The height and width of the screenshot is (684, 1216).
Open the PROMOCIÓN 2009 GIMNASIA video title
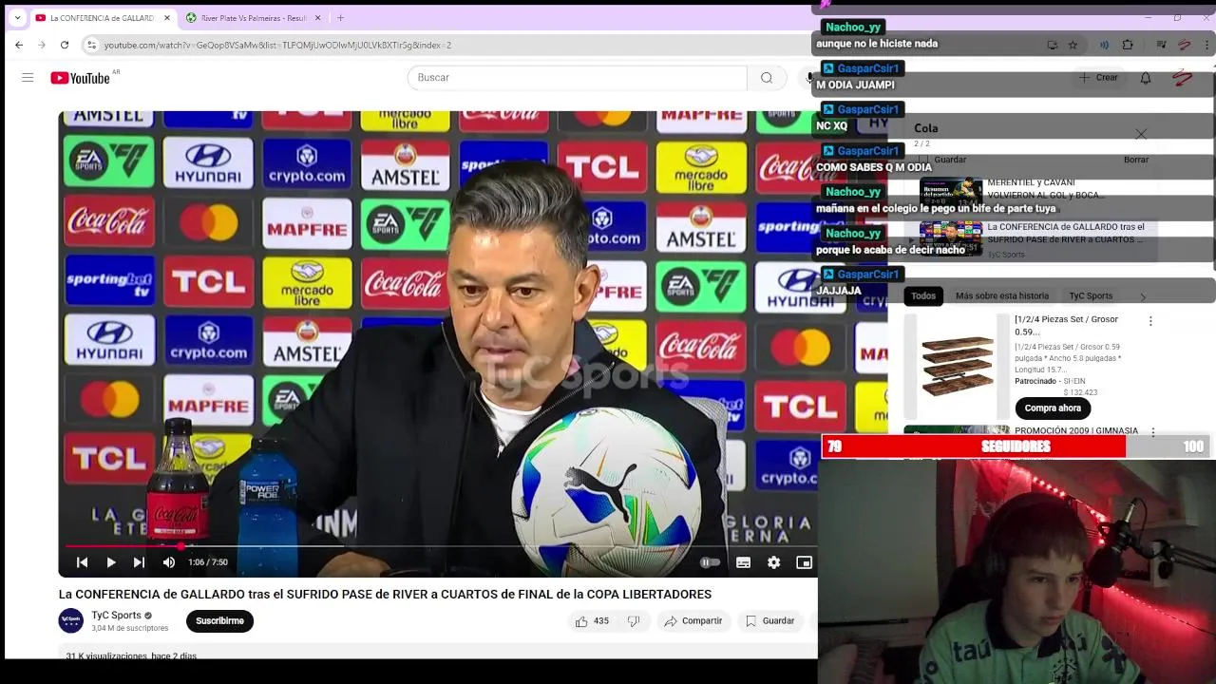1076,431
